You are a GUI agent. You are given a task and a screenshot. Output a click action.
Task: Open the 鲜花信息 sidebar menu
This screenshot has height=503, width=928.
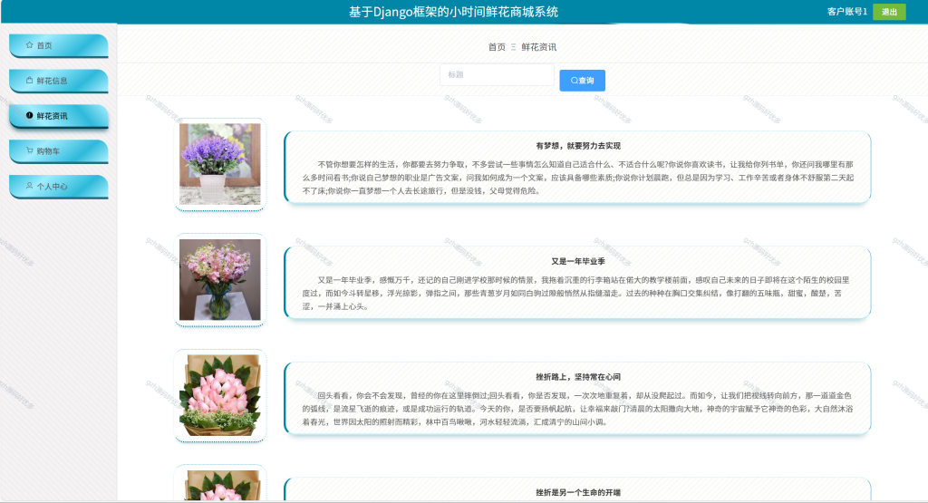pos(59,81)
